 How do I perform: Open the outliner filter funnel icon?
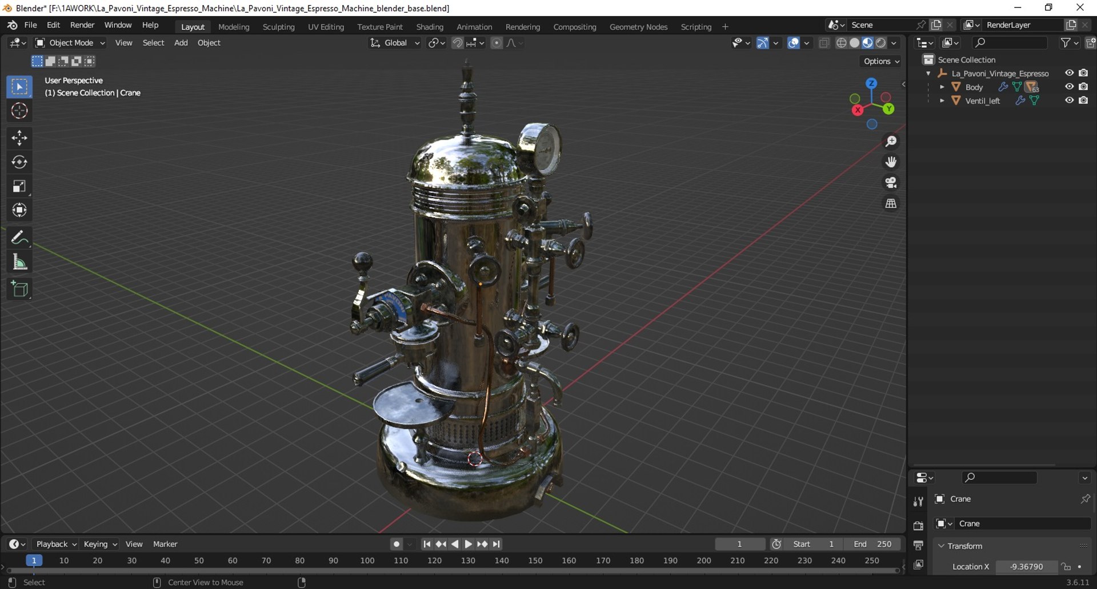tap(1066, 43)
